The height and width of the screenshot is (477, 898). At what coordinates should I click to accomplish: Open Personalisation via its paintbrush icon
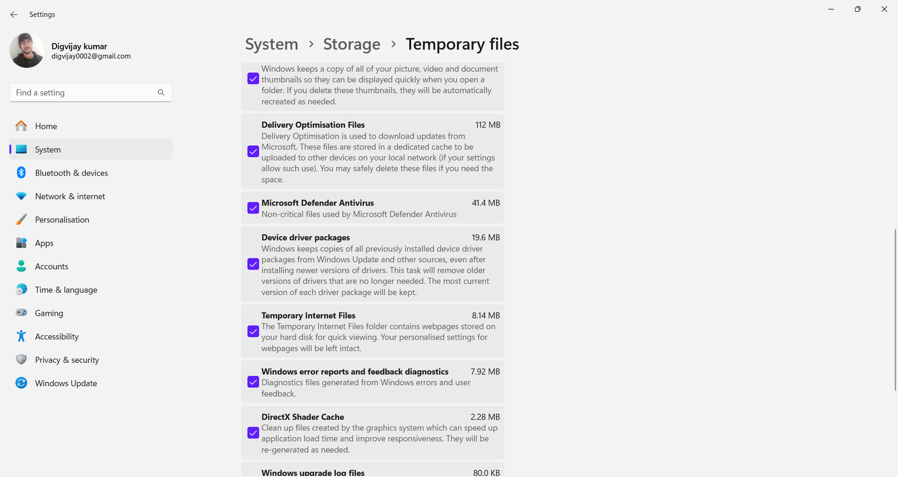click(x=21, y=219)
